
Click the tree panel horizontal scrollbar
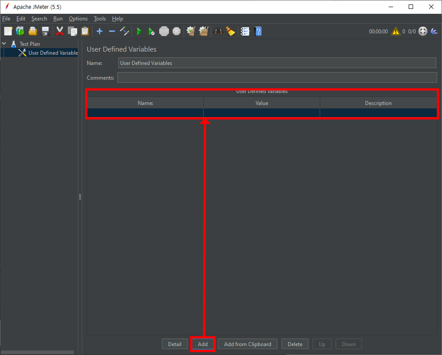pos(37,352)
